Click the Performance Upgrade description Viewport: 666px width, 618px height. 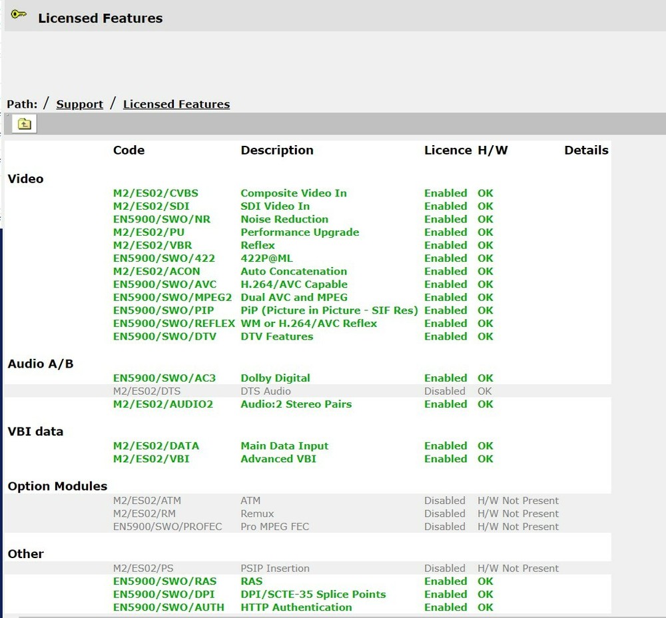pyautogui.click(x=300, y=232)
